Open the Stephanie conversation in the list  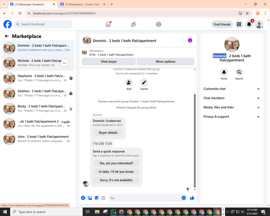pos(38,78)
